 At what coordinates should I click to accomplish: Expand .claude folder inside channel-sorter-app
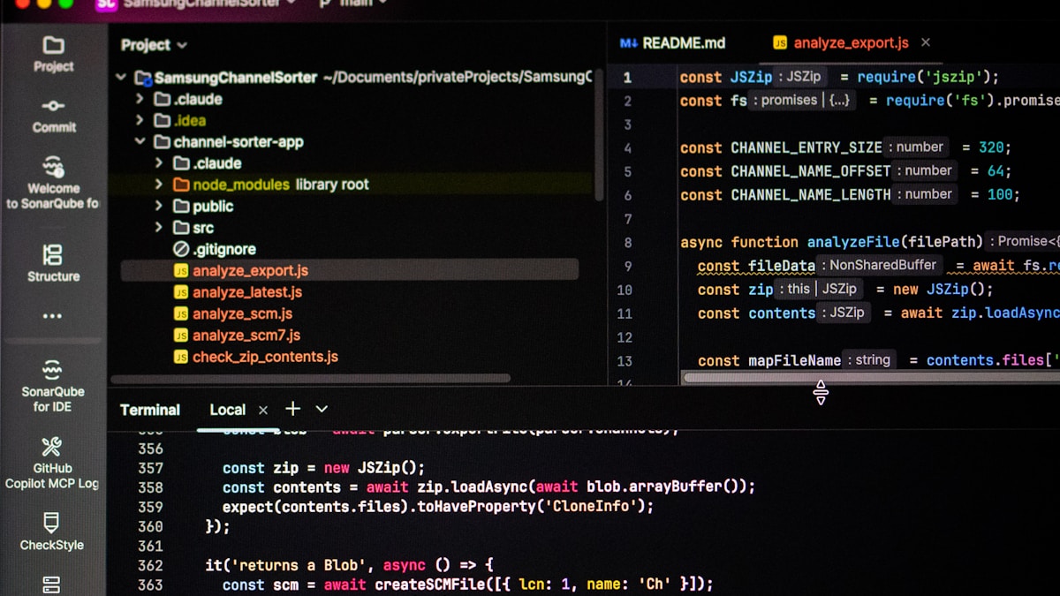coord(159,163)
